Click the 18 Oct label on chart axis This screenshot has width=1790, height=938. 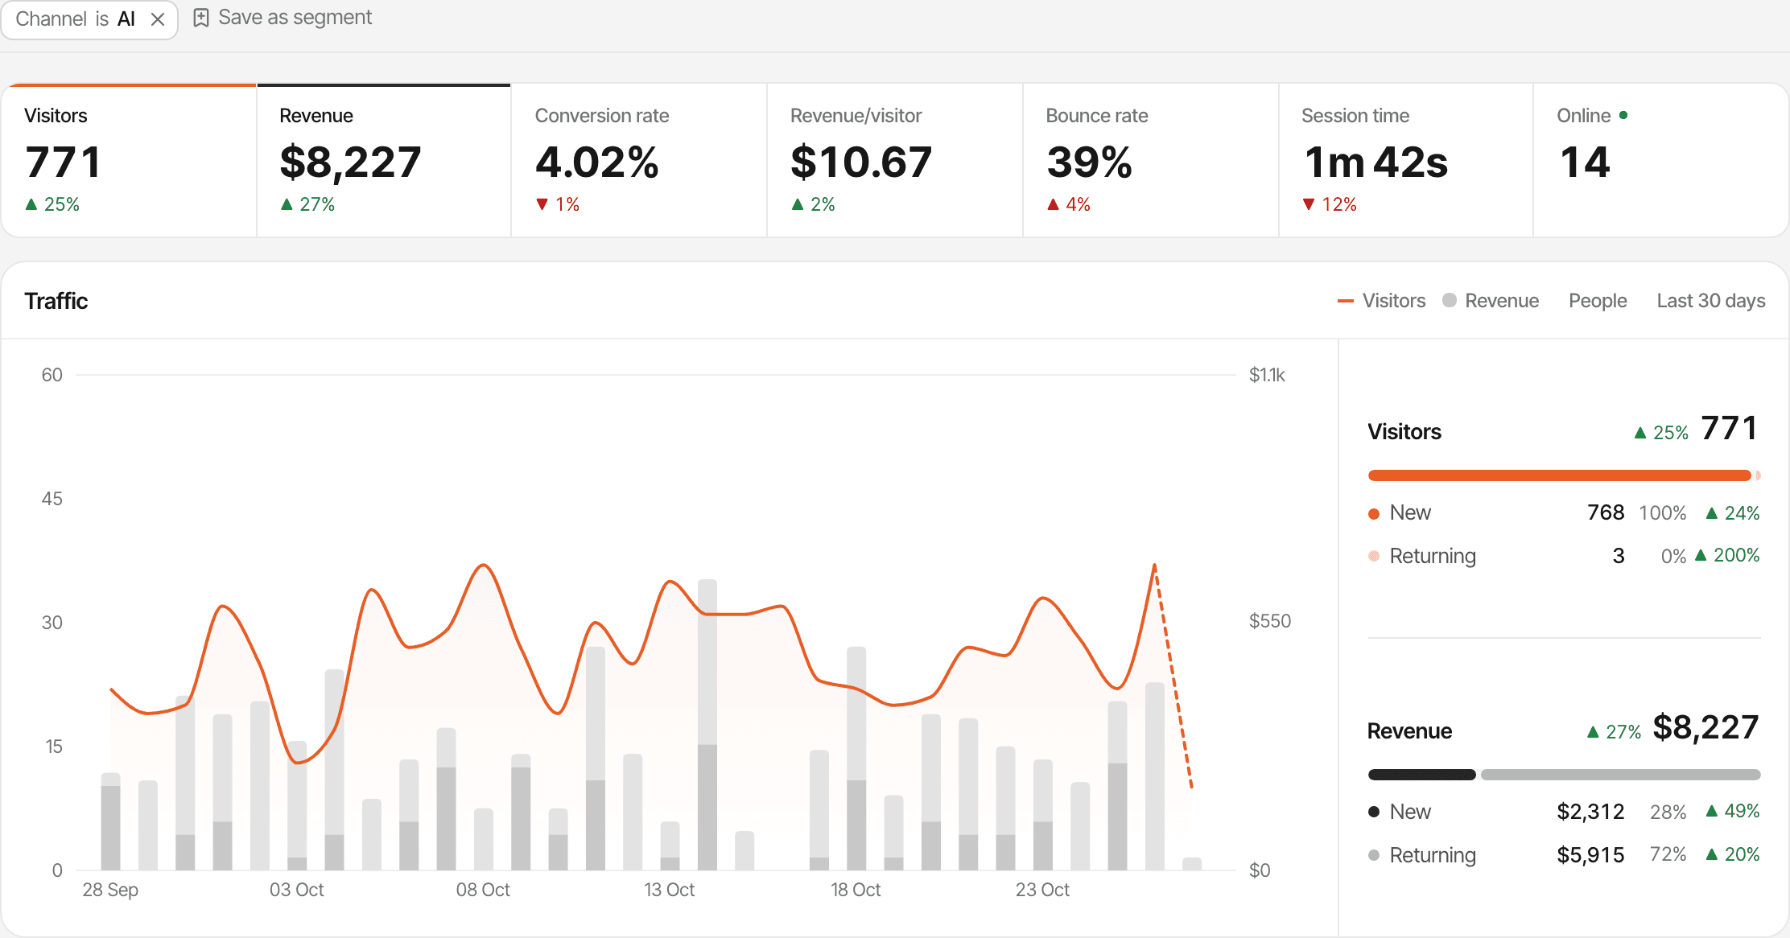(856, 890)
